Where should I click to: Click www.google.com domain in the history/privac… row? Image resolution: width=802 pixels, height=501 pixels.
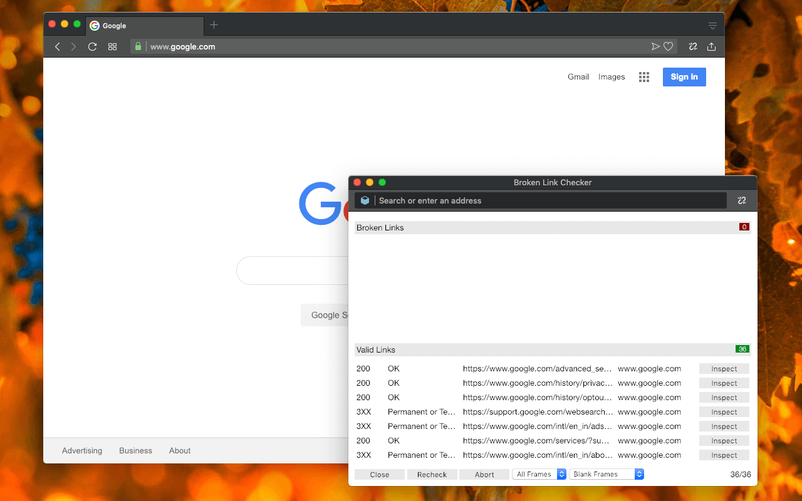[649, 383]
